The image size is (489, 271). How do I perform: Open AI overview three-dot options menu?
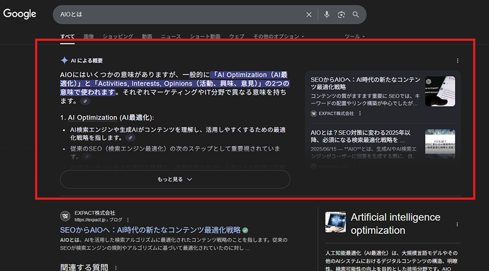click(457, 61)
